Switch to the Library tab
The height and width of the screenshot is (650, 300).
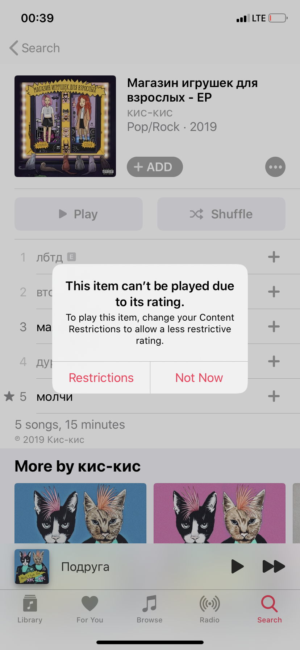click(x=30, y=609)
